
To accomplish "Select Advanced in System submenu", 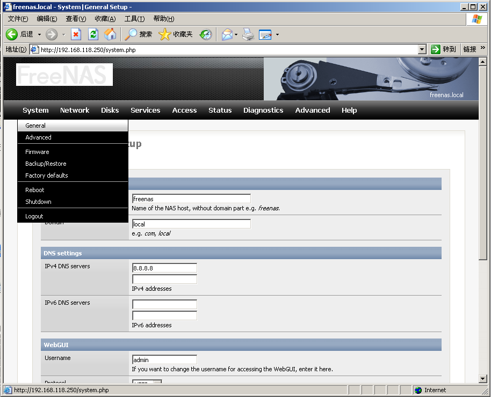I will click(x=73, y=137).
